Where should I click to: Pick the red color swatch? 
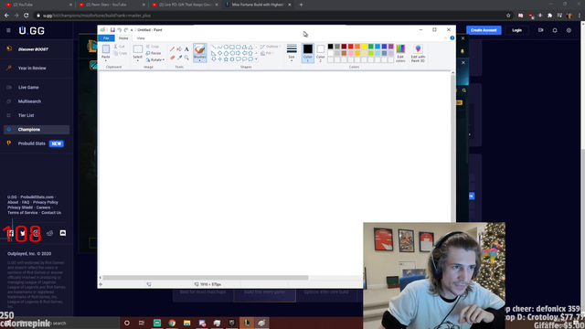point(351,47)
